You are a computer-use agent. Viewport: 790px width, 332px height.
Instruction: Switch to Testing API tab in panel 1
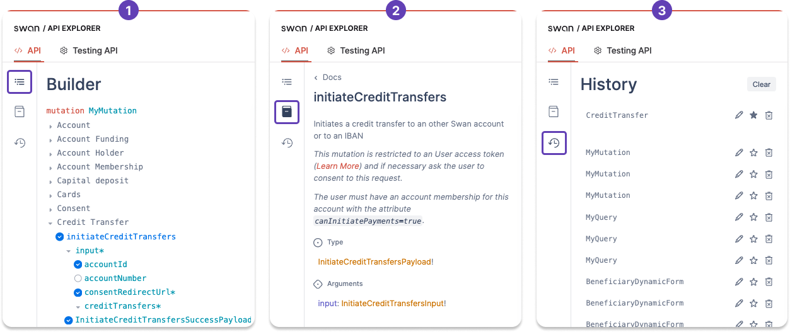[x=88, y=50]
